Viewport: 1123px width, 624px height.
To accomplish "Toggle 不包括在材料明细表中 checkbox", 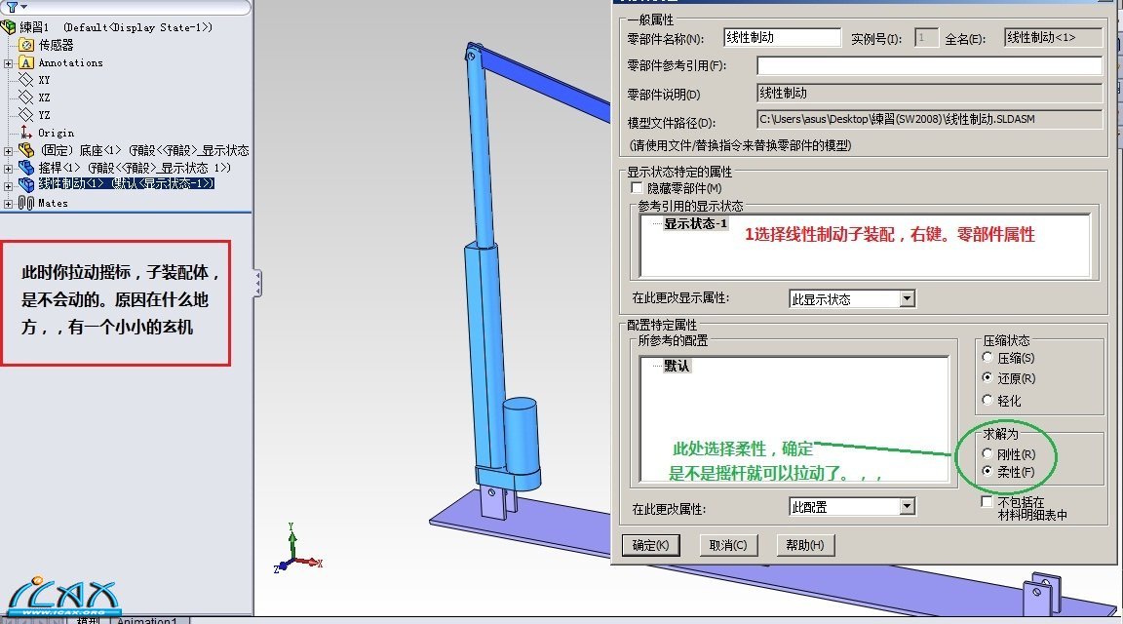I will (987, 501).
